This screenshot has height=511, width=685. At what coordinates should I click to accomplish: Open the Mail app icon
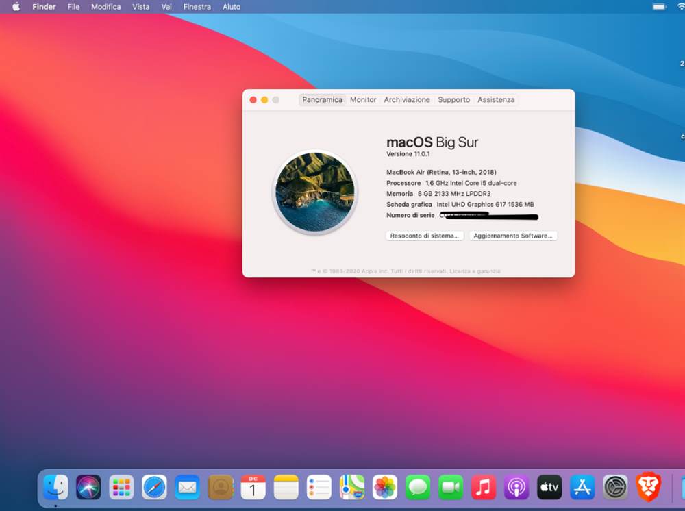(x=188, y=487)
